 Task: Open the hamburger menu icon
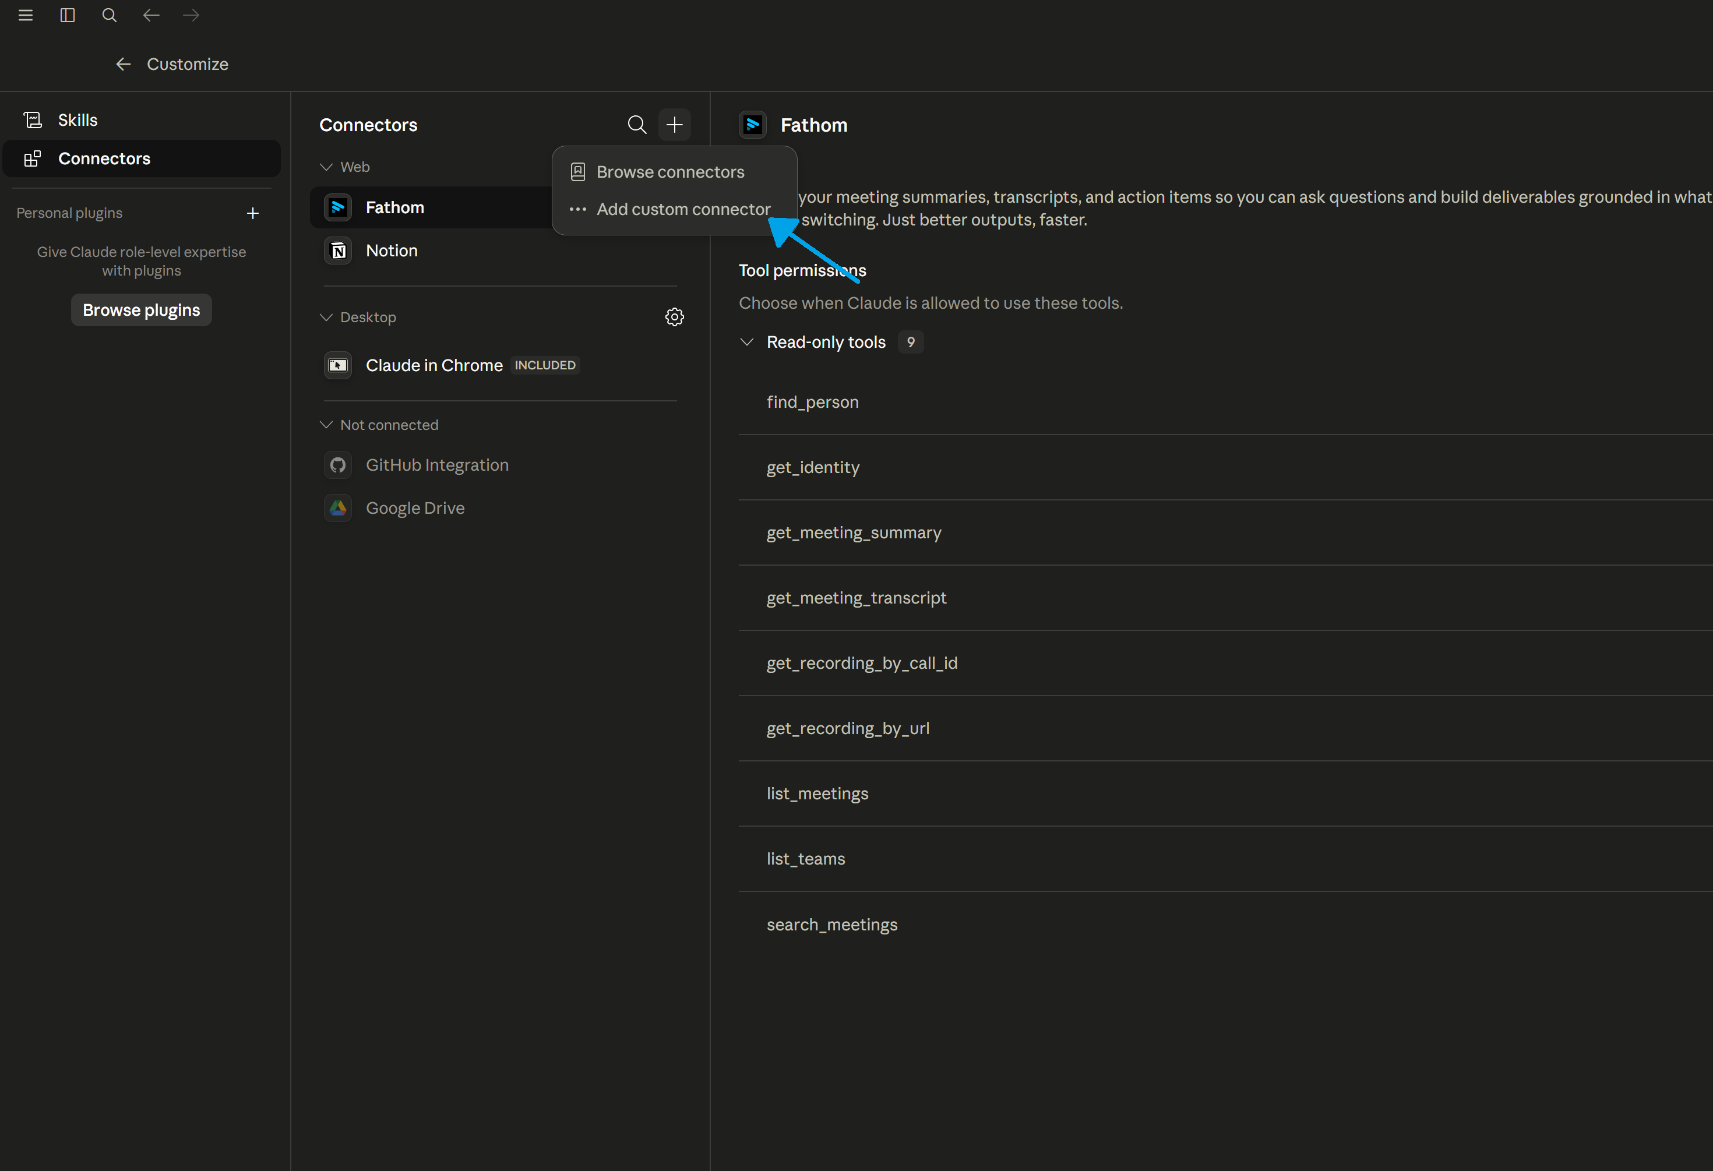[26, 16]
